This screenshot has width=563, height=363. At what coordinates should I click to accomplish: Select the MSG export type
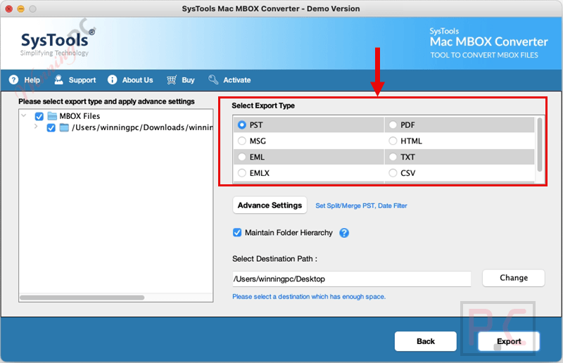pos(242,141)
